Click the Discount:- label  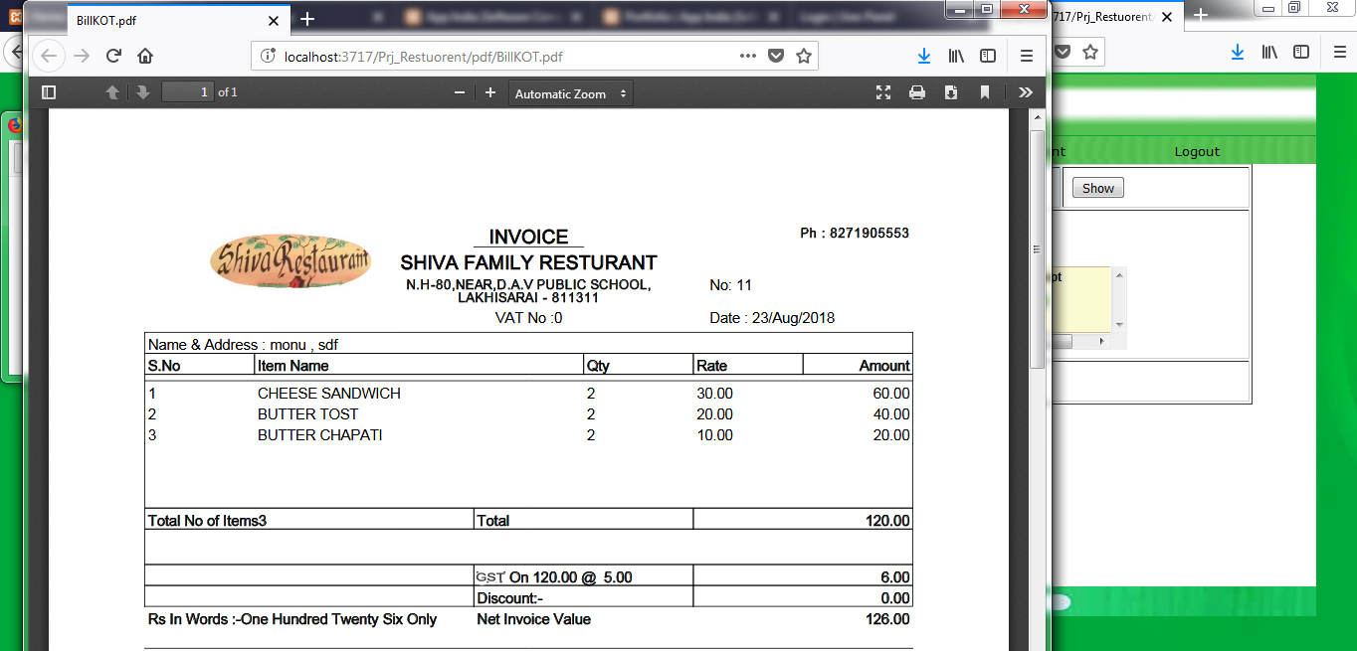tap(510, 598)
